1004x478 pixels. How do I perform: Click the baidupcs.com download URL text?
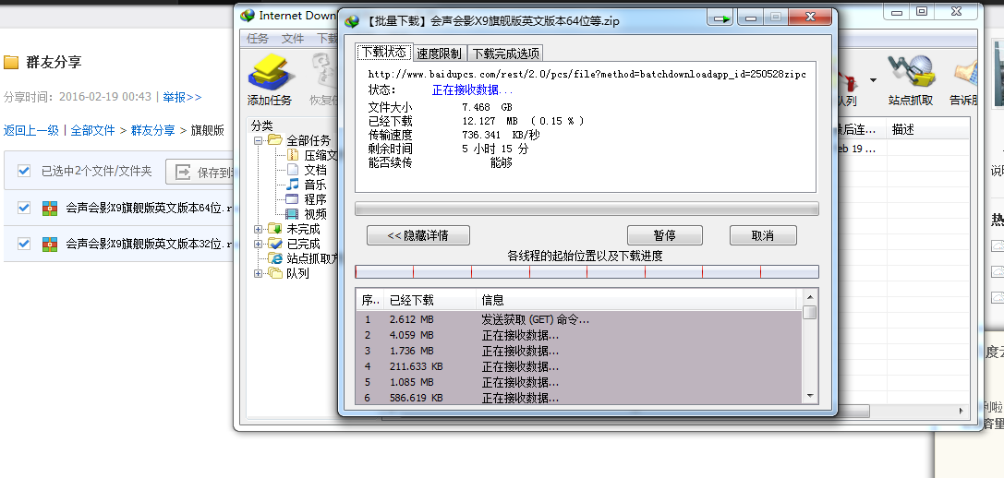pos(587,74)
